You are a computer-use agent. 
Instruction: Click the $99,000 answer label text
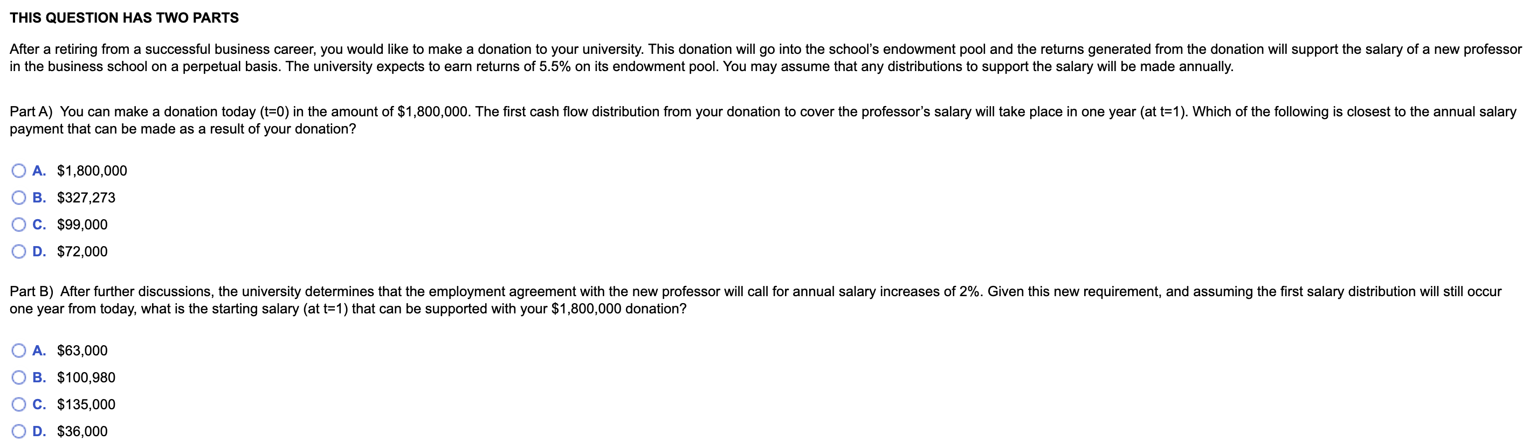(x=81, y=224)
